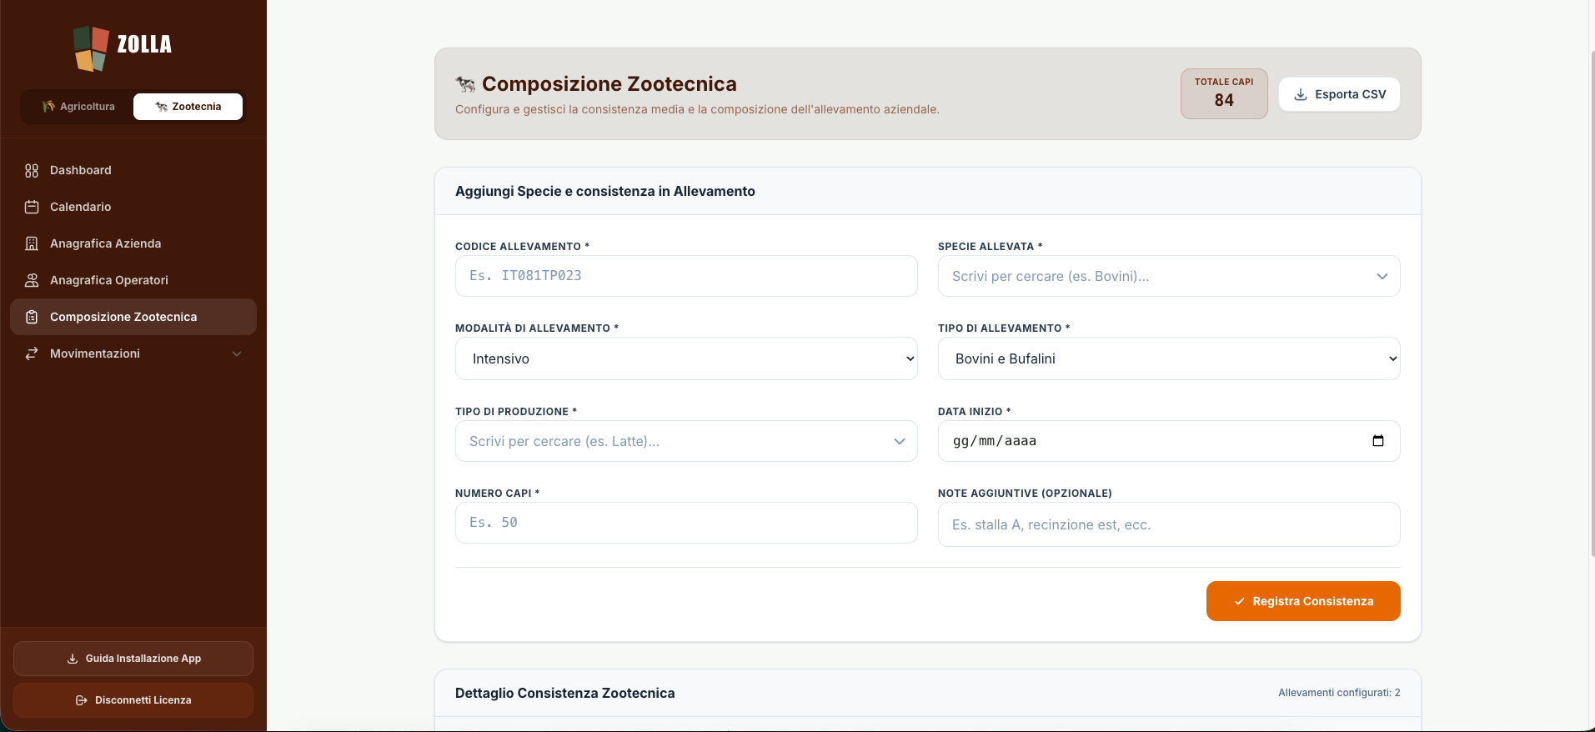Focus the Data Inizio date field

coord(1169,441)
